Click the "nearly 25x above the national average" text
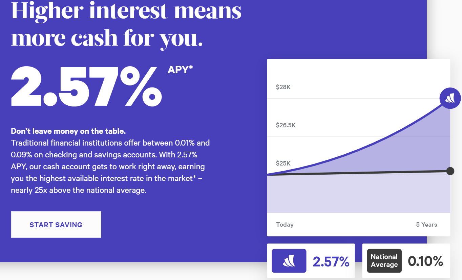The image size is (462, 280). [x=79, y=190]
